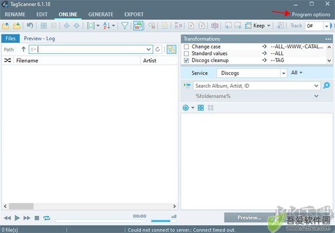Click the add folder icon with plus
The height and width of the screenshot is (233, 335).
tap(17, 26)
